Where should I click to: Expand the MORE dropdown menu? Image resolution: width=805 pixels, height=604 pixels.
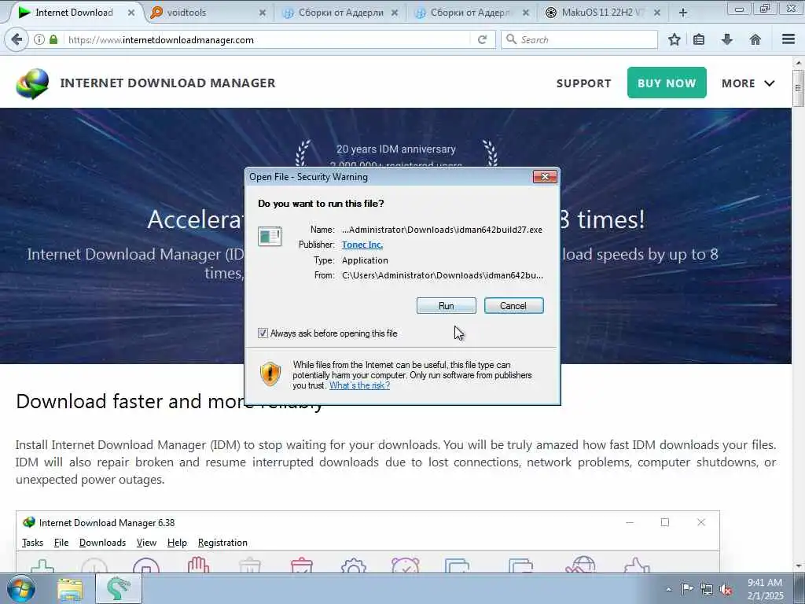pos(748,83)
